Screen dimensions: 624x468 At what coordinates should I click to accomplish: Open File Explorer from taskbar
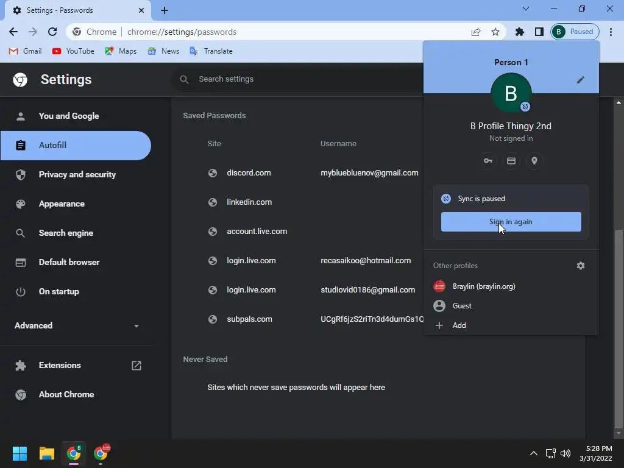pos(46,453)
